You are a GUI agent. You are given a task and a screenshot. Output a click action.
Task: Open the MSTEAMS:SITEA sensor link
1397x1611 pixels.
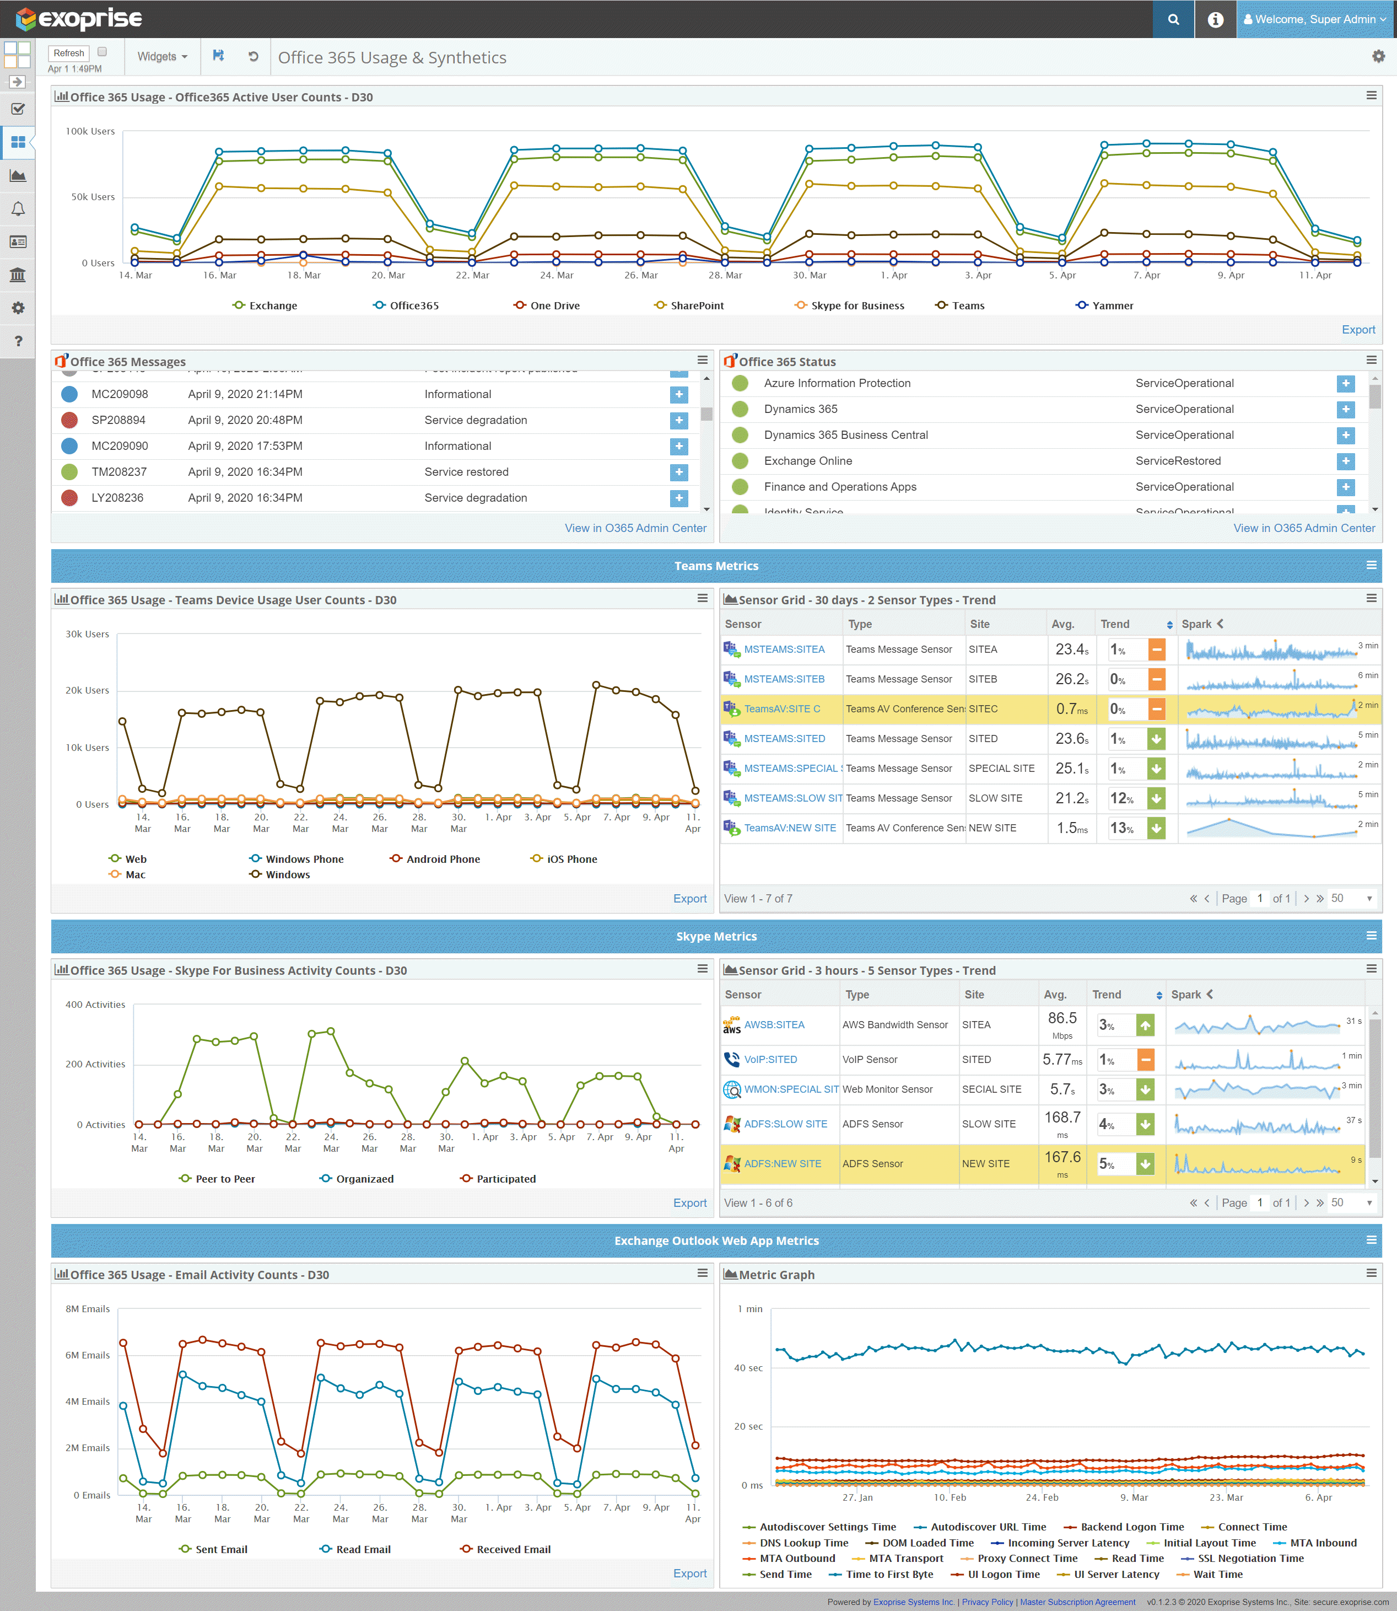(x=784, y=649)
